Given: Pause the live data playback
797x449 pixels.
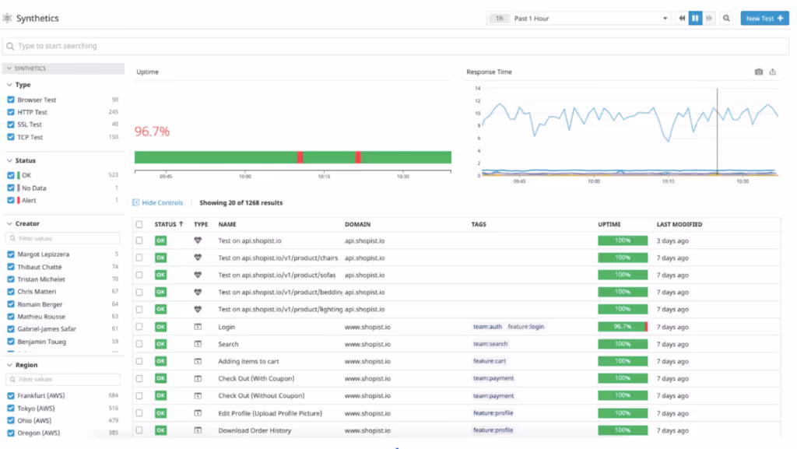Looking at the screenshot, I should 694,17.
